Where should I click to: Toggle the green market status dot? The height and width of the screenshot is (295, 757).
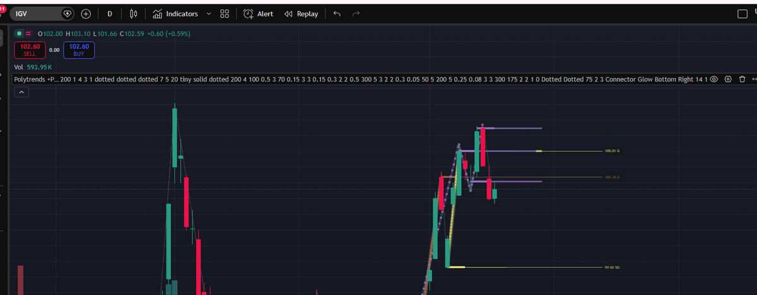pos(20,33)
